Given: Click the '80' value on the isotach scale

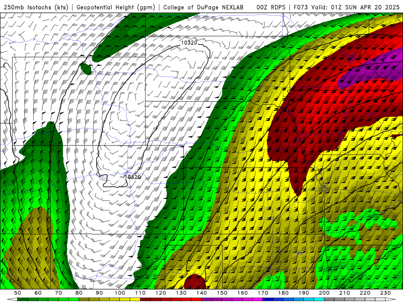Looking at the screenshot, I should [x=79, y=293].
